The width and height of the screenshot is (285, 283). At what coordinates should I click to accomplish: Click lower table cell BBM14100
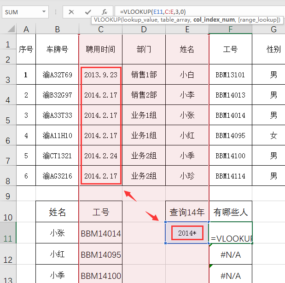[x=101, y=274]
